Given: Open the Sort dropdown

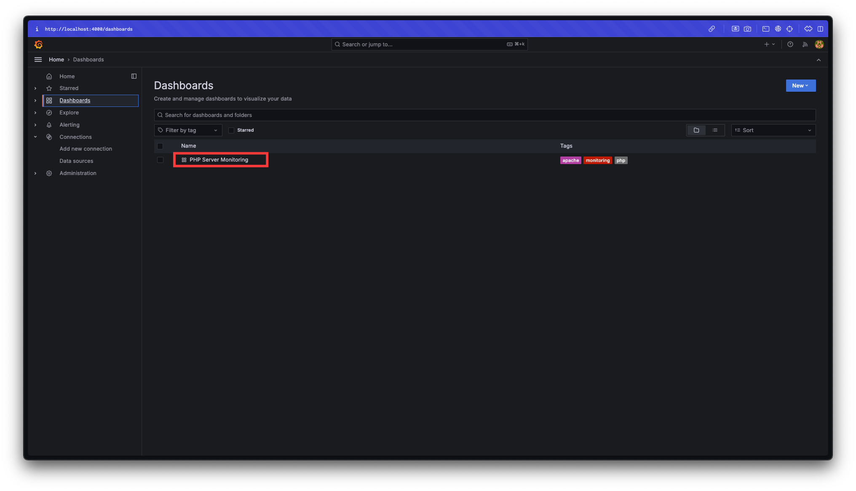Looking at the screenshot, I should [x=773, y=130].
